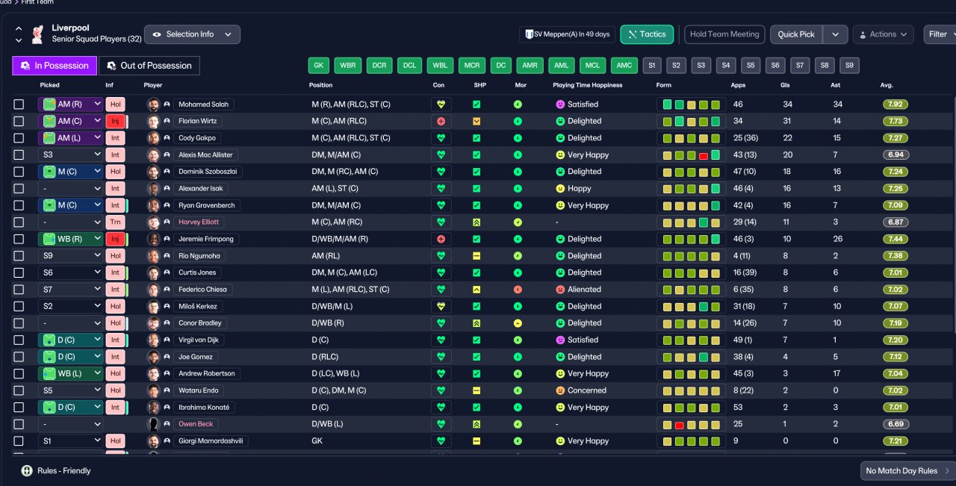Click the Rules - Friendly football icon
The height and width of the screenshot is (486, 956).
tap(27, 471)
